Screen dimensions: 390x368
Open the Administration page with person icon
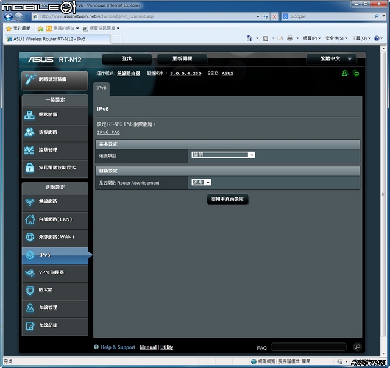[55, 308]
